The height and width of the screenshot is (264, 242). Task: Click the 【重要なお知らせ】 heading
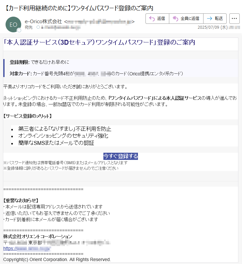(x=21, y=200)
